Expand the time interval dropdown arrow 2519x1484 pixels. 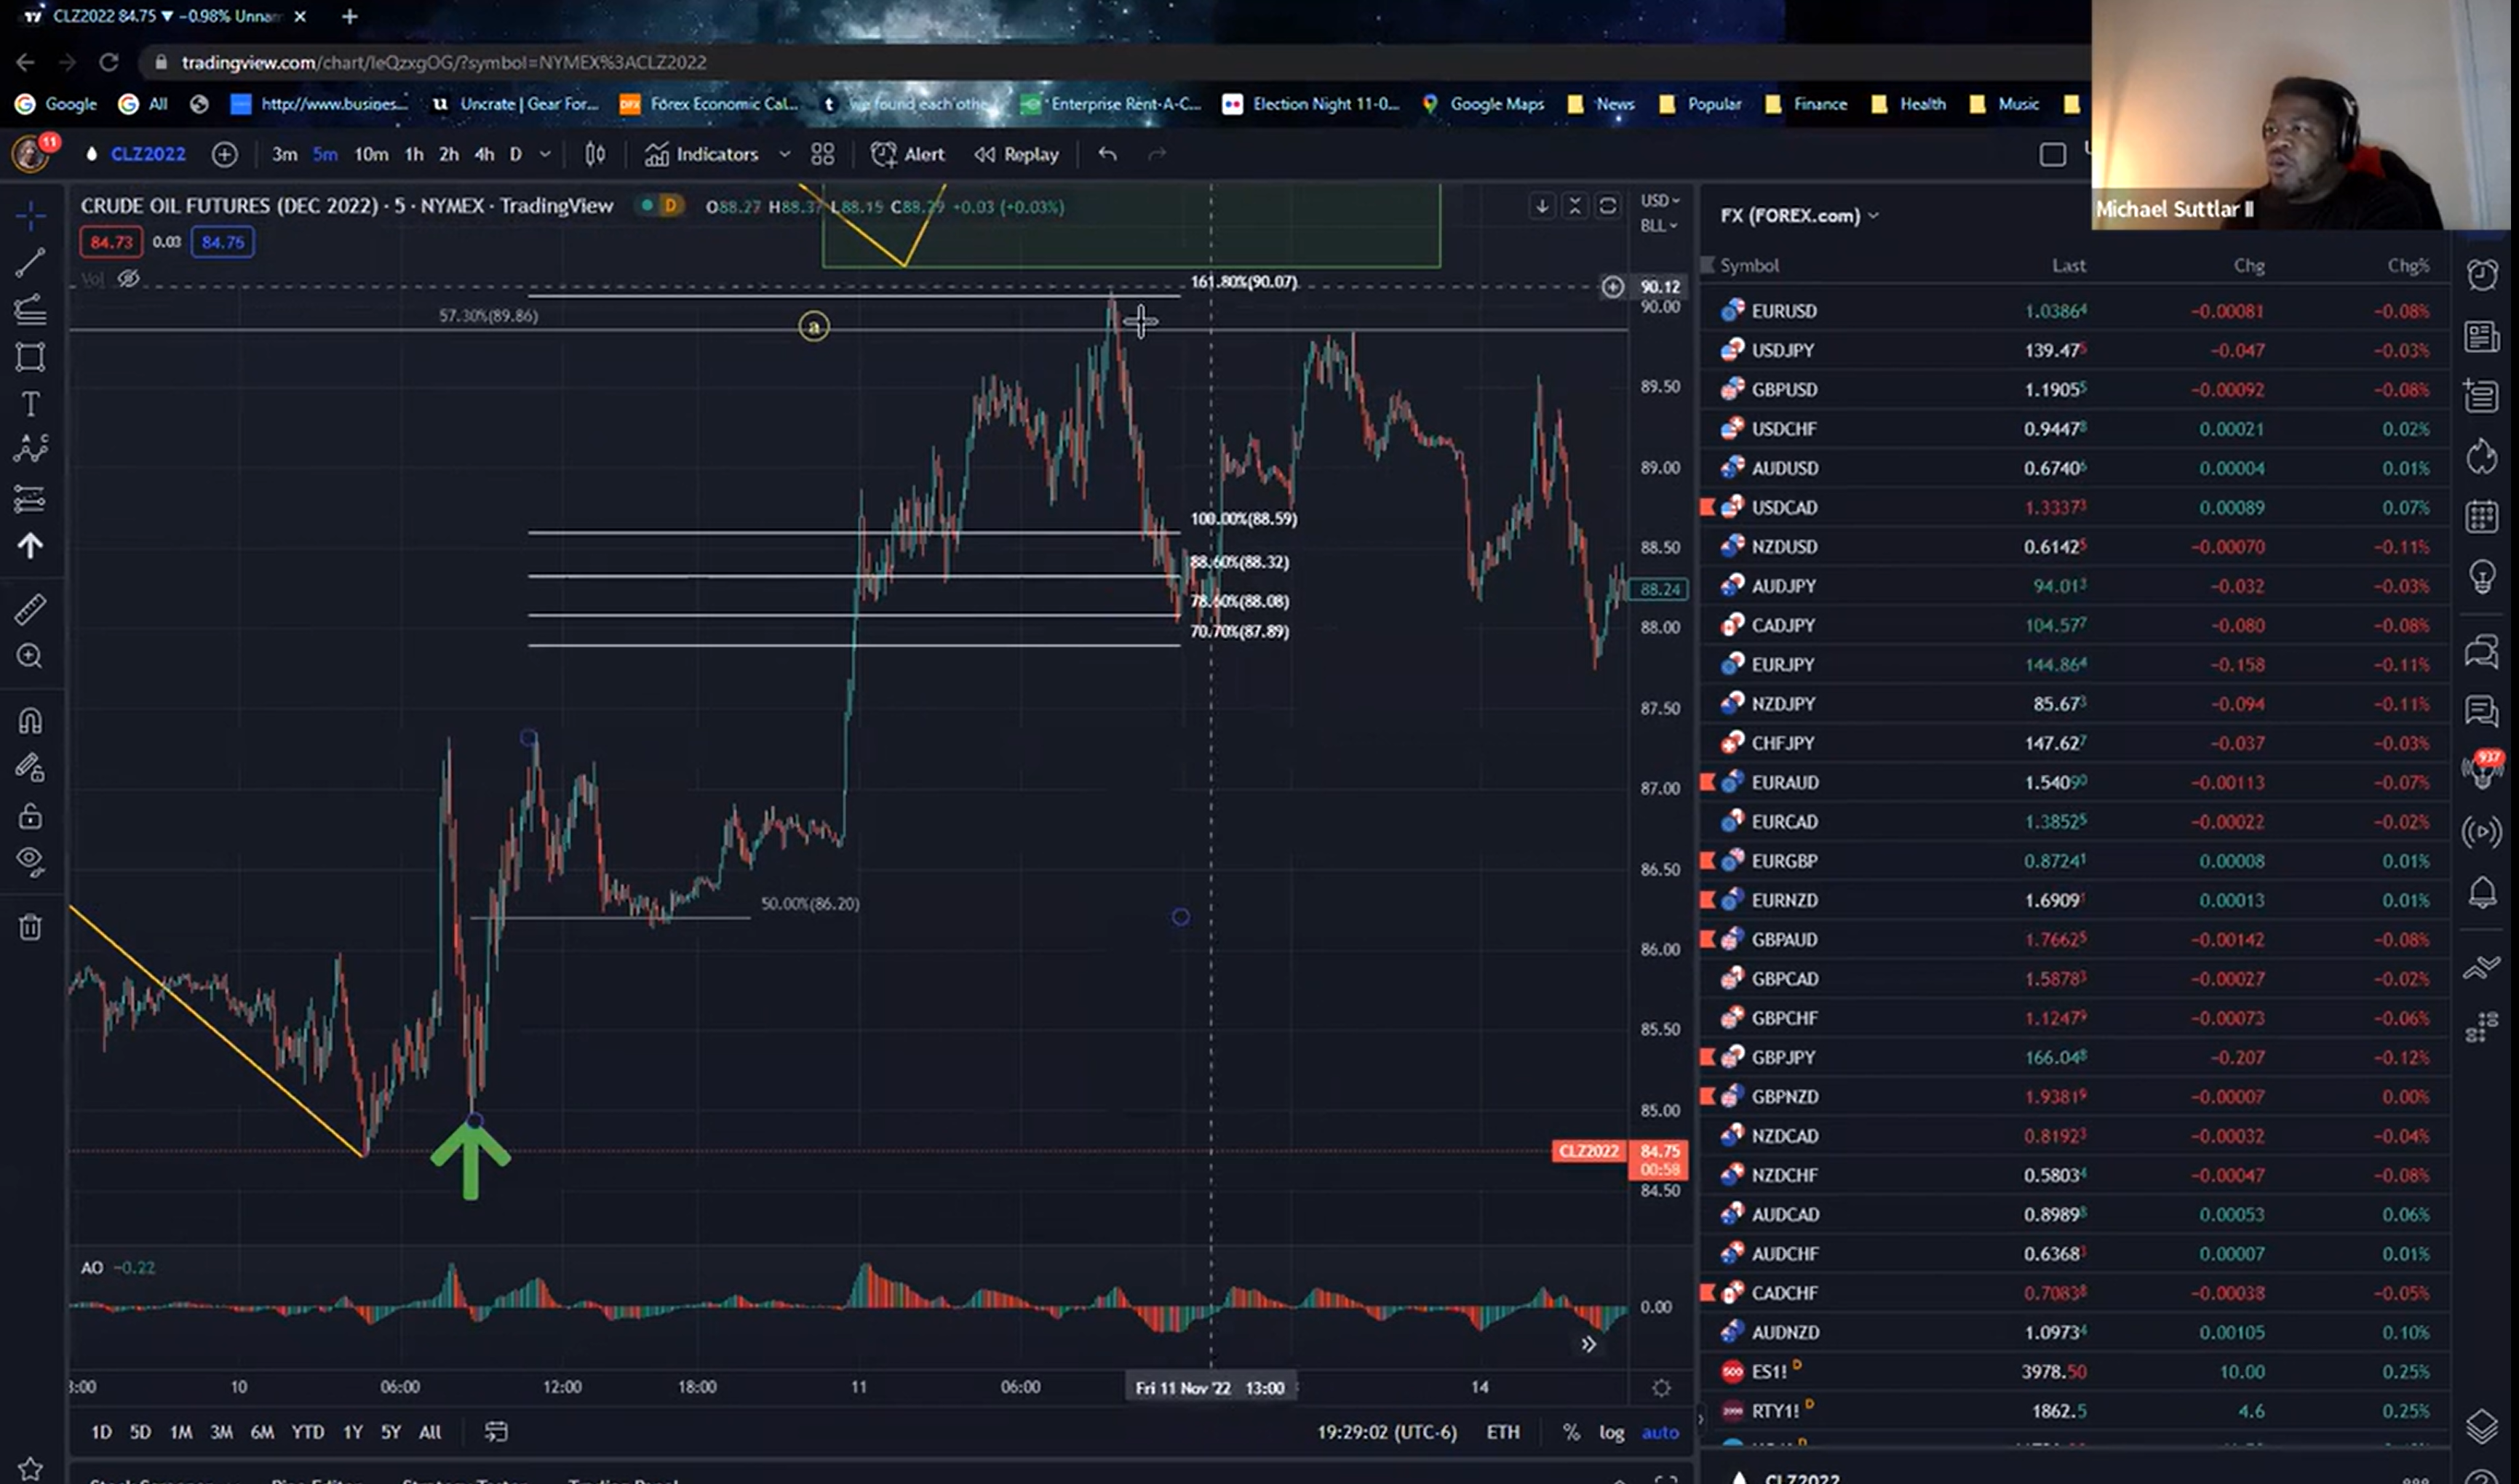[x=545, y=154]
